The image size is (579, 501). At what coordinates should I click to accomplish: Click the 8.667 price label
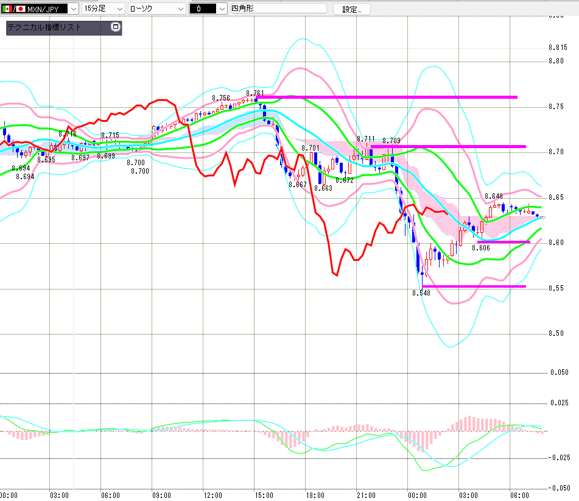point(298,185)
